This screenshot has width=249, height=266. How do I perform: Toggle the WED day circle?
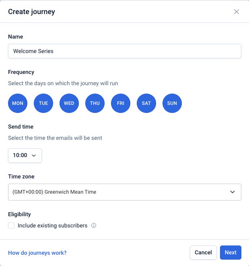pos(69,103)
